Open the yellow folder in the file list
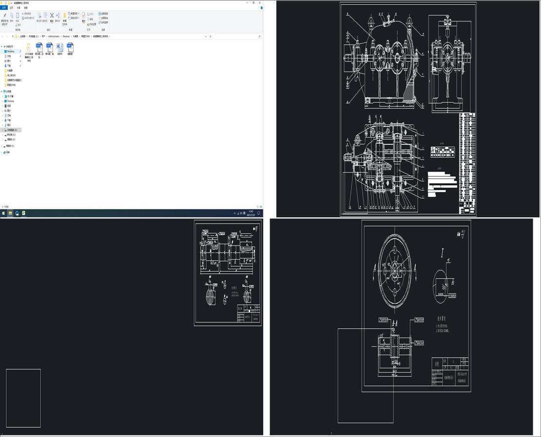The width and height of the screenshot is (541, 437). point(29,47)
